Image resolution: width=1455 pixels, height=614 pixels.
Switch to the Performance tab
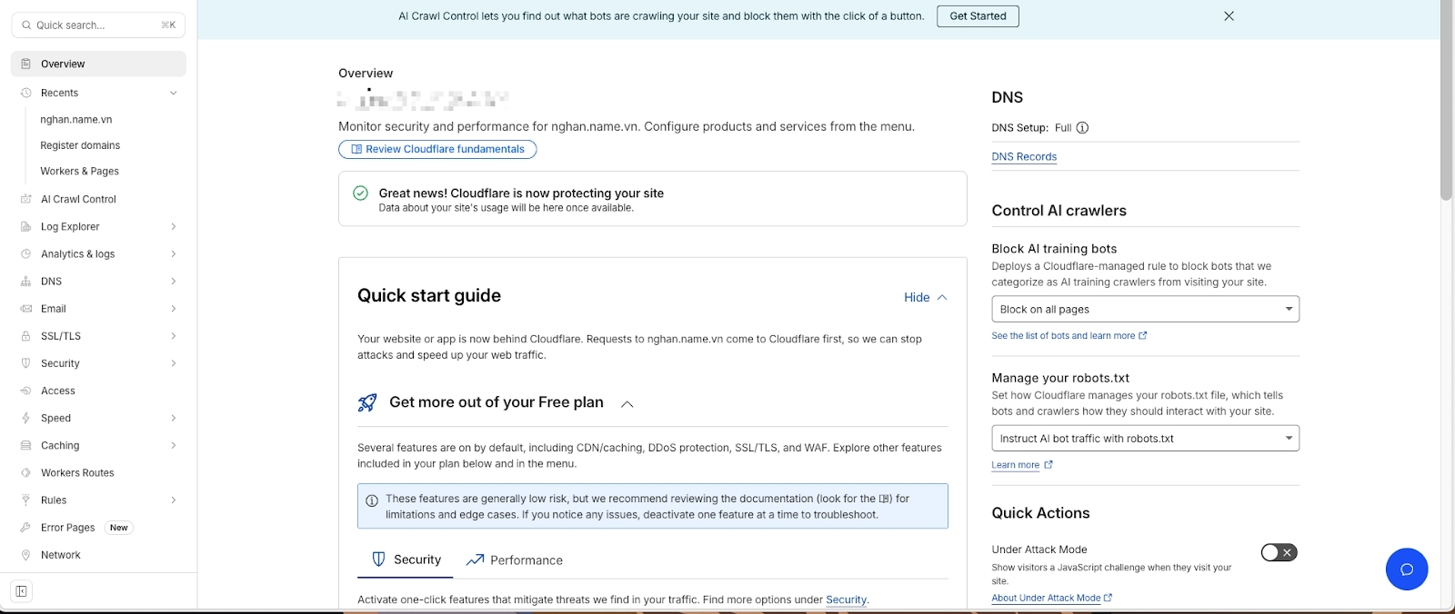pos(515,560)
